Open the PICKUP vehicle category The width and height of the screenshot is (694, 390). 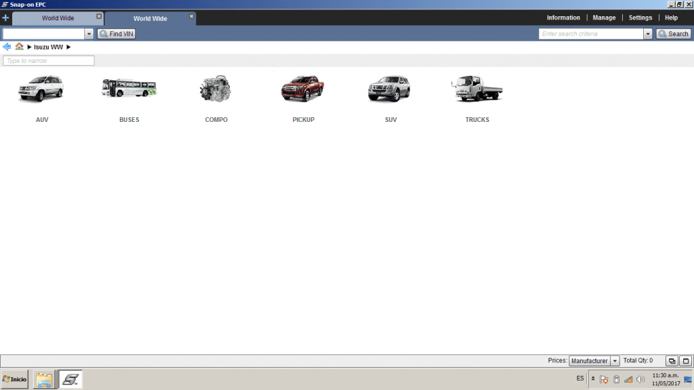tap(303, 89)
